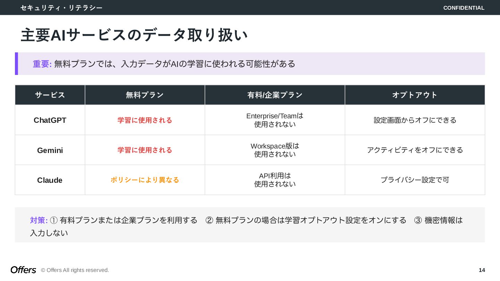Click 設定画面からオフにできる cell
The width and height of the screenshot is (500, 281).
[x=415, y=120]
